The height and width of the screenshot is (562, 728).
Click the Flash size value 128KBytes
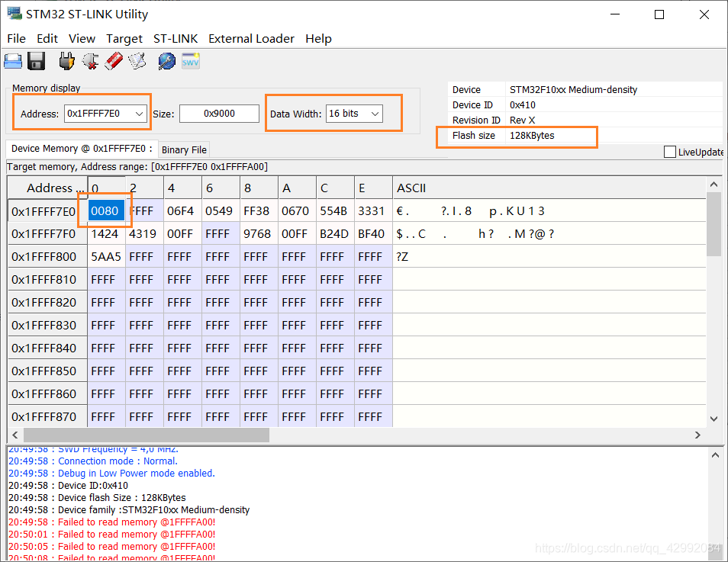pyautogui.click(x=532, y=136)
